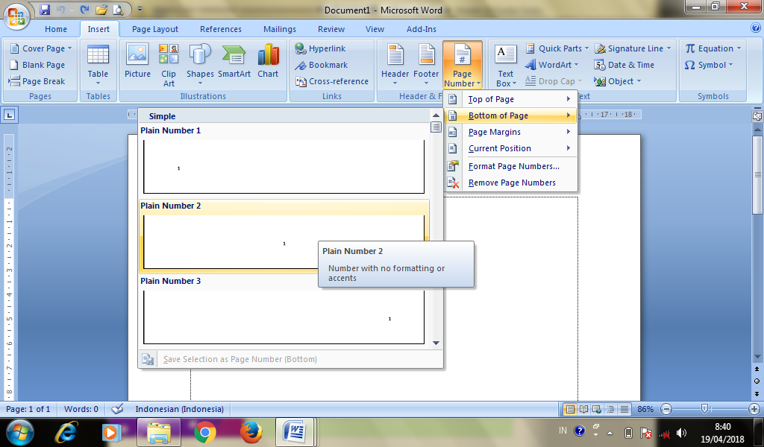Click the Page Number button

[463, 65]
